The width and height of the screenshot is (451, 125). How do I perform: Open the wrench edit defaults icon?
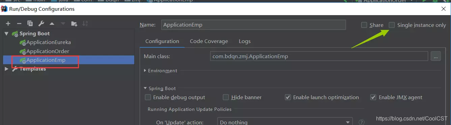[x=41, y=24]
